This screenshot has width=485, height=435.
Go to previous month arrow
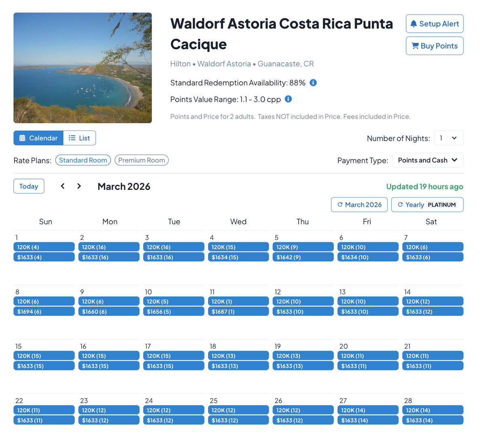tap(63, 186)
